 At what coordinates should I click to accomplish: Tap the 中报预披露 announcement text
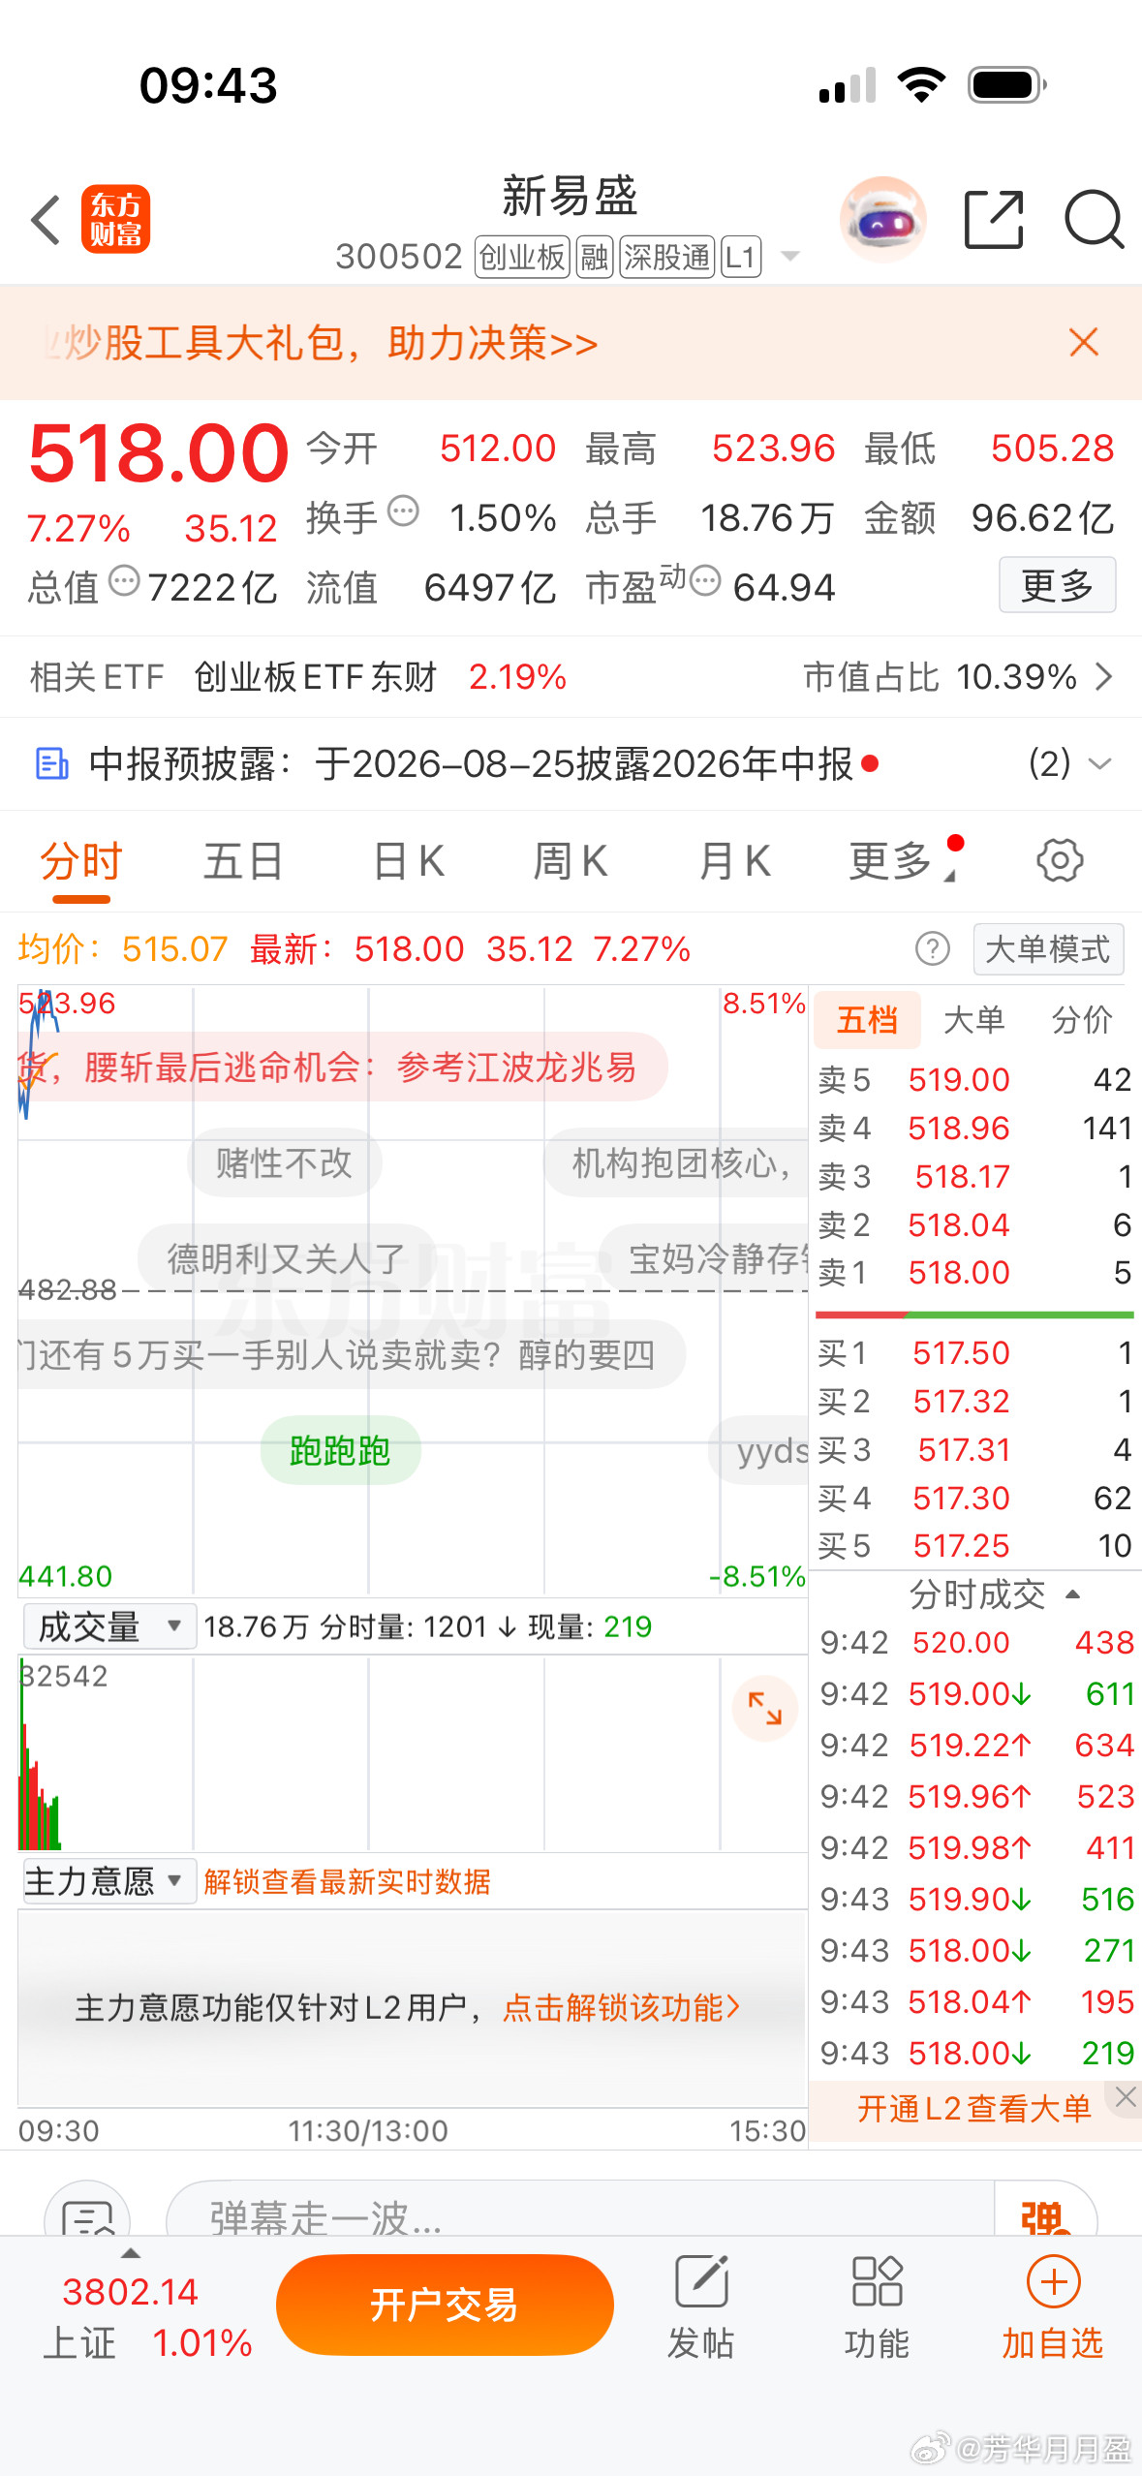(x=471, y=764)
